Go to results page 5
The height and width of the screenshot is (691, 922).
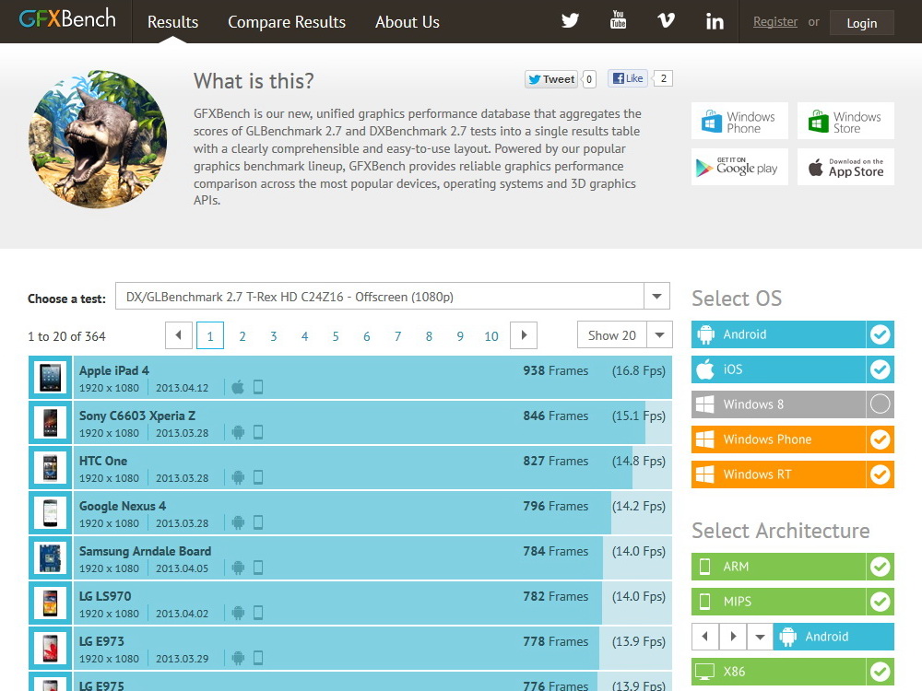tap(336, 336)
